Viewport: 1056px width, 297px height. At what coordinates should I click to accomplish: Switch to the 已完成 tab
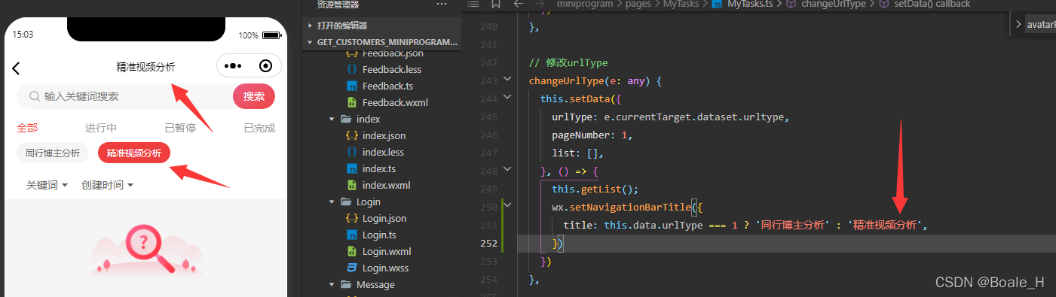tap(259, 128)
